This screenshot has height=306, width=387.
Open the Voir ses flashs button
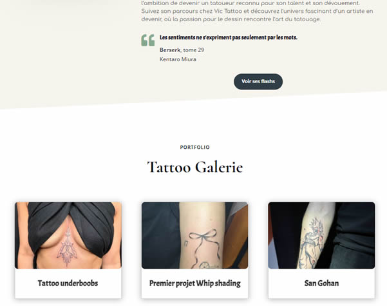258,81
